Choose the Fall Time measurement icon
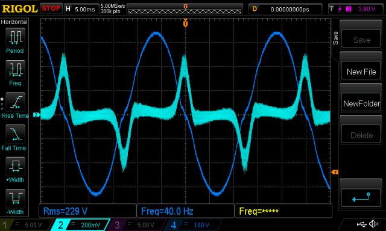 15,134
